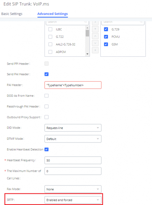Expand the SRTP dropdown showing Enabled and forced
The height and width of the screenshot is (205, 152).
73,200
